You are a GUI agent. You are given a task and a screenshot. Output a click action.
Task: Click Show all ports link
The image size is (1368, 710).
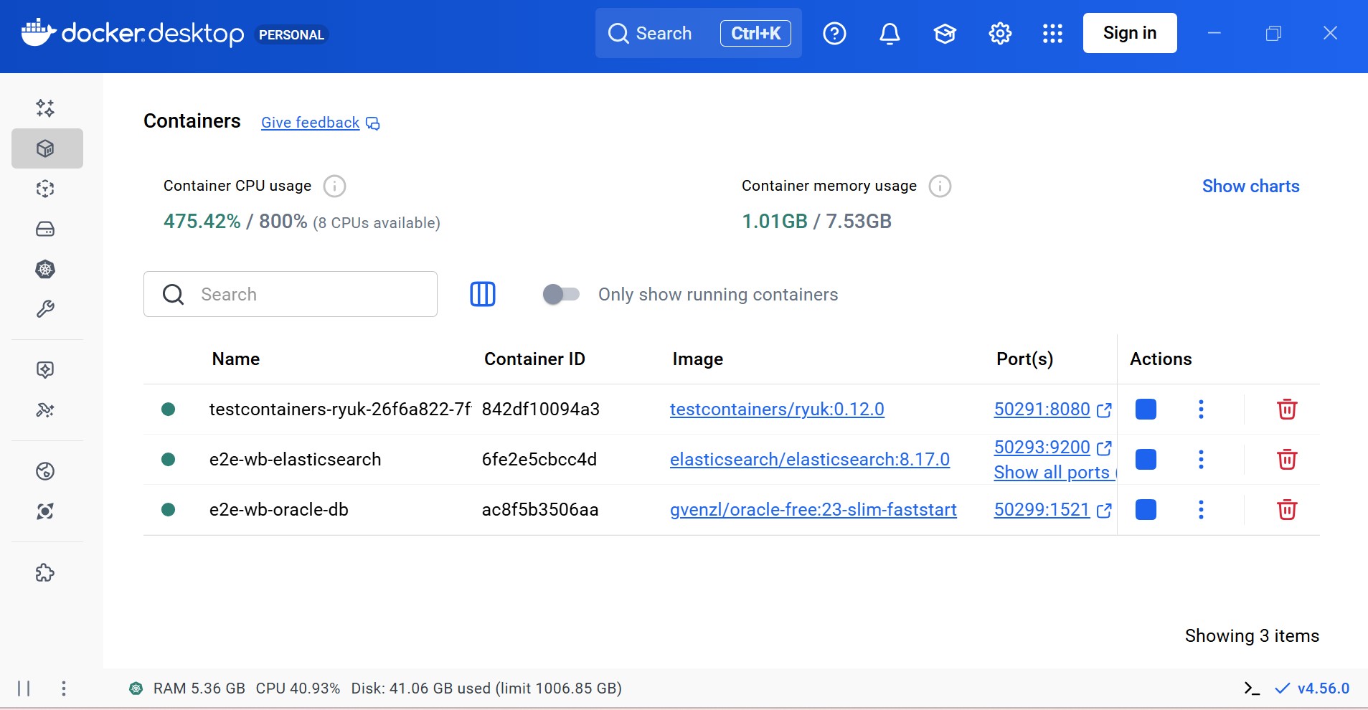pos(1055,473)
